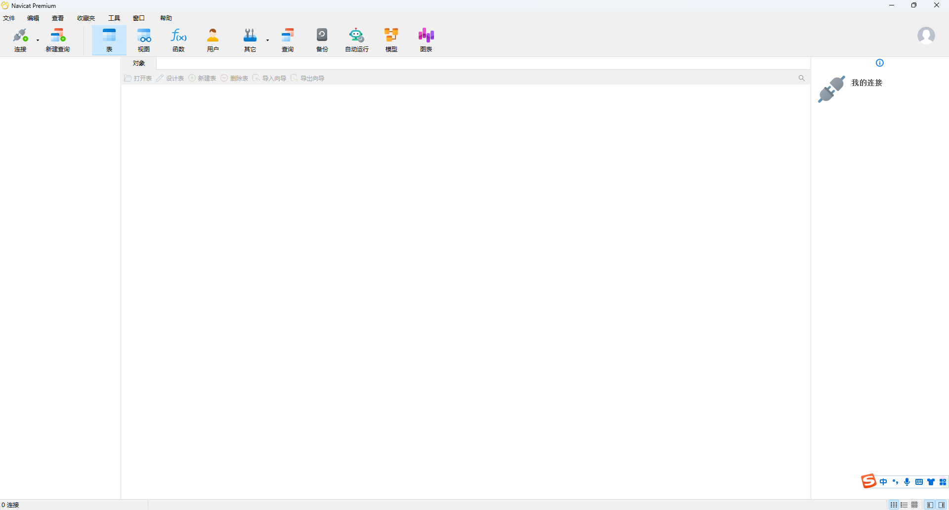The image size is (949, 510).
Task: Expand the dropdown arrow beside 其它
Action: coord(267,40)
